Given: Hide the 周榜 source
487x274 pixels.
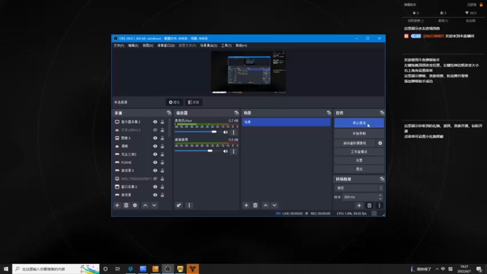Looking at the screenshot, I should 155,146.
